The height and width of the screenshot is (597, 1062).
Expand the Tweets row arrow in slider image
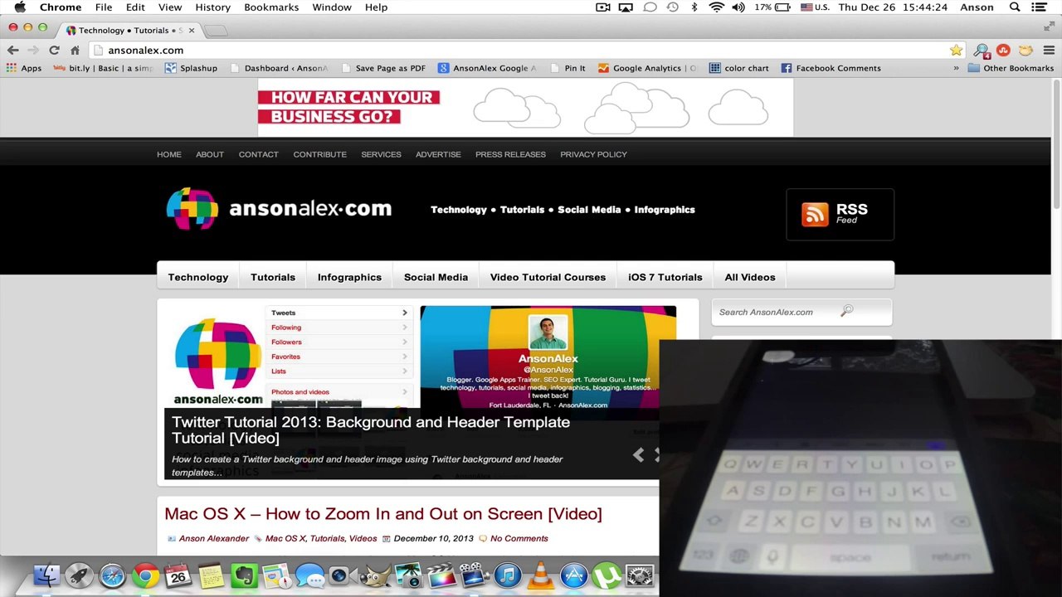[x=405, y=313]
